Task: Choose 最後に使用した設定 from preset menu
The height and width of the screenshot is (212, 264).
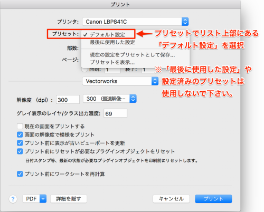Action: [x=112, y=42]
